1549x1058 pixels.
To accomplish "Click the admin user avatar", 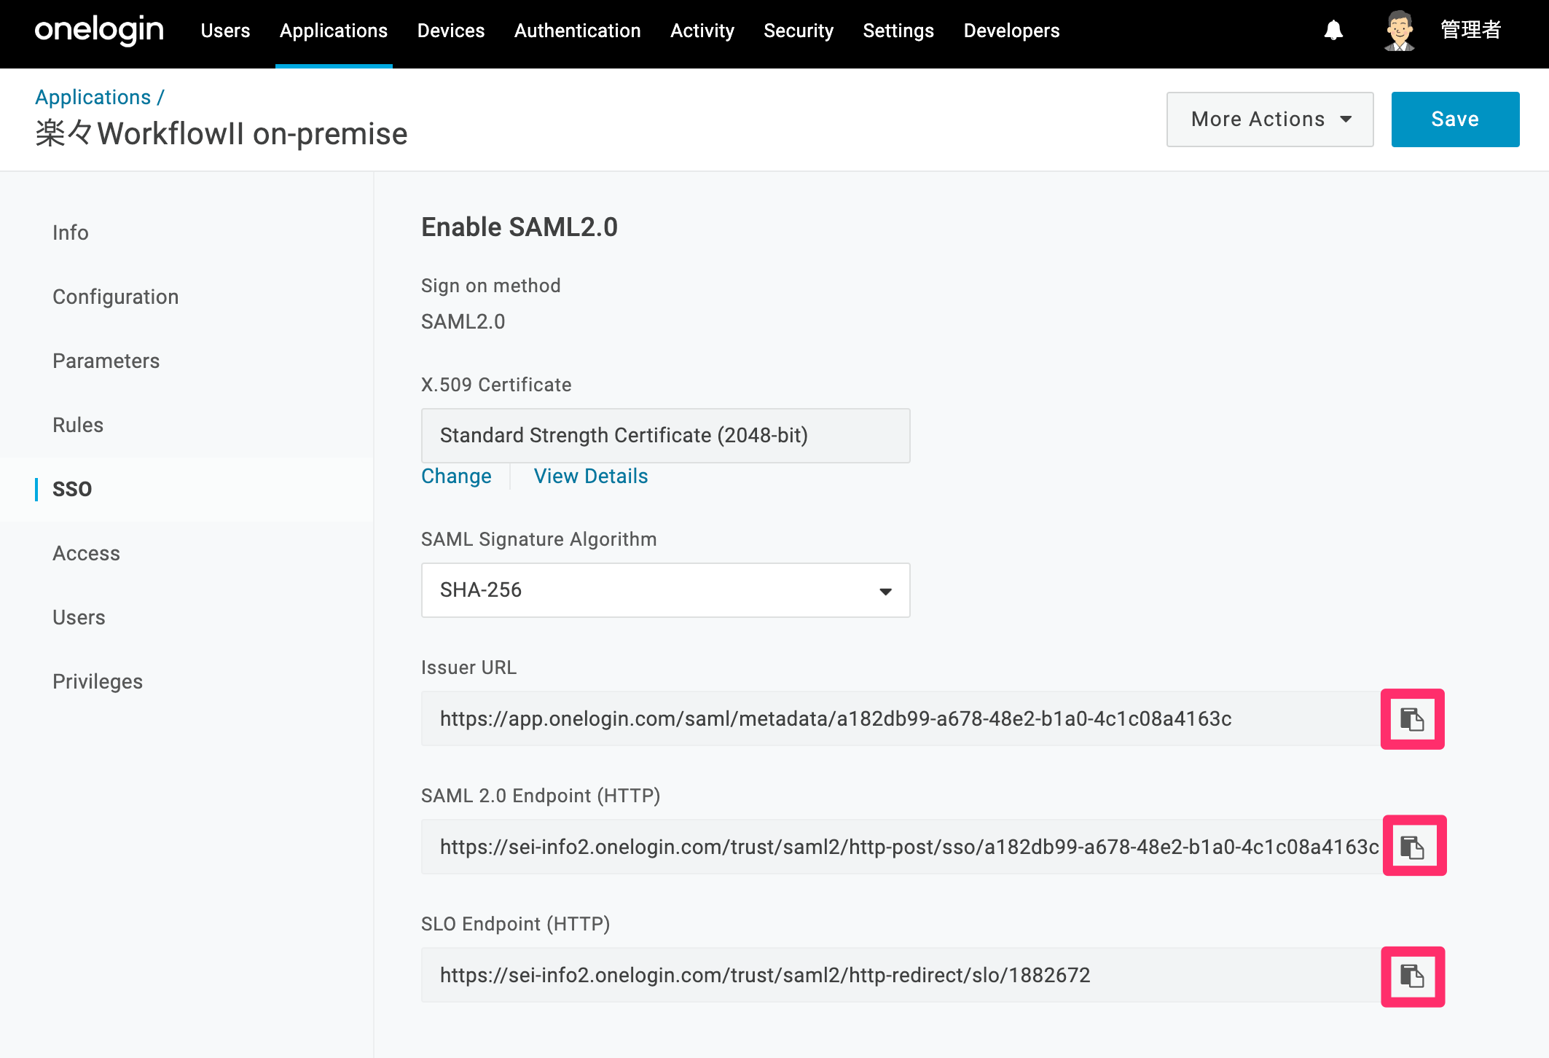I will (x=1399, y=31).
